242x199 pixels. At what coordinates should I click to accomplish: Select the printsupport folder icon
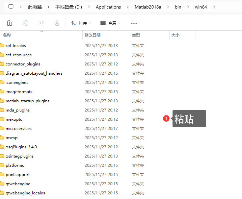pyautogui.click(x=2, y=174)
